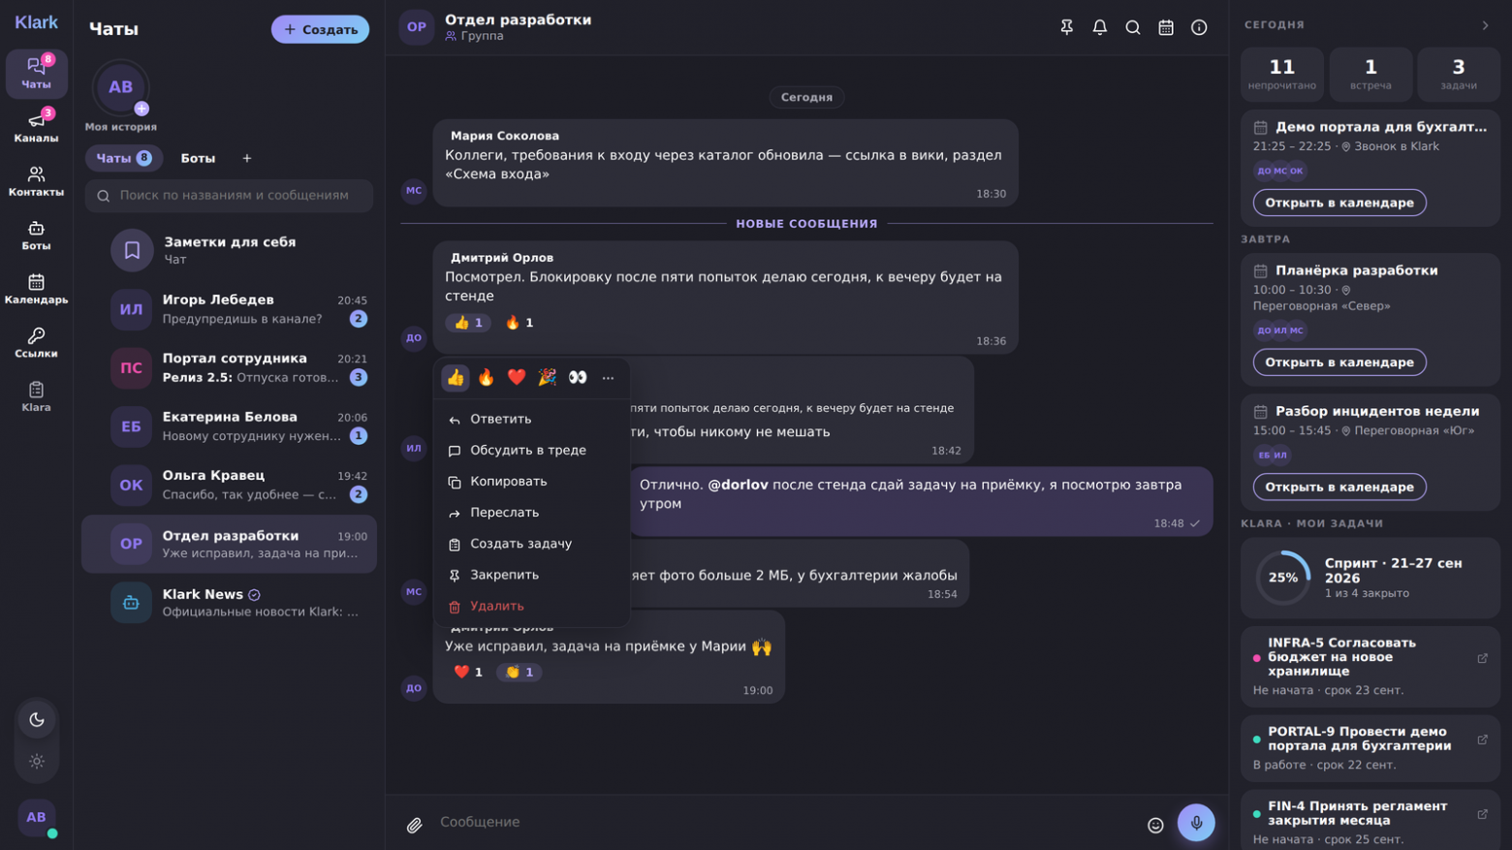Attach a file with the paperclip icon
The image size is (1512, 850).
click(x=414, y=825)
